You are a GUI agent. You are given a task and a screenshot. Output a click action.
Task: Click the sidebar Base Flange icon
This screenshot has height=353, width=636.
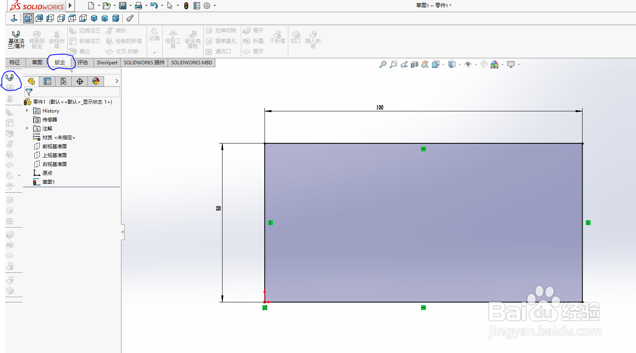[x=10, y=77]
